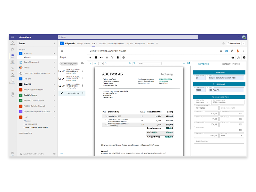This screenshot has height=192, width=256.
Task: Open three-dot menu for Demo-Rechnung stack item
Action: point(83,93)
